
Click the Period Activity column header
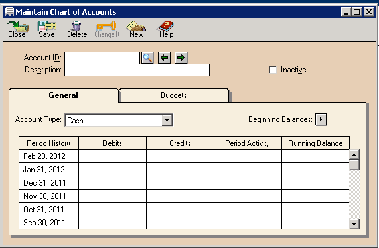tap(248, 143)
